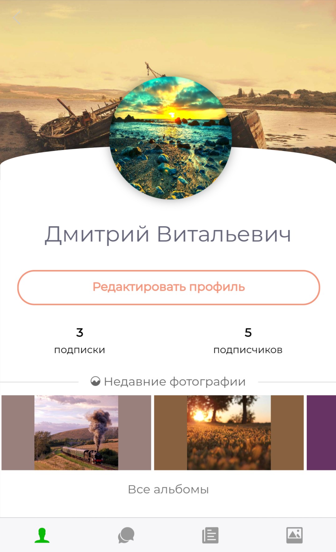Open the news feed list icon

point(210,535)
